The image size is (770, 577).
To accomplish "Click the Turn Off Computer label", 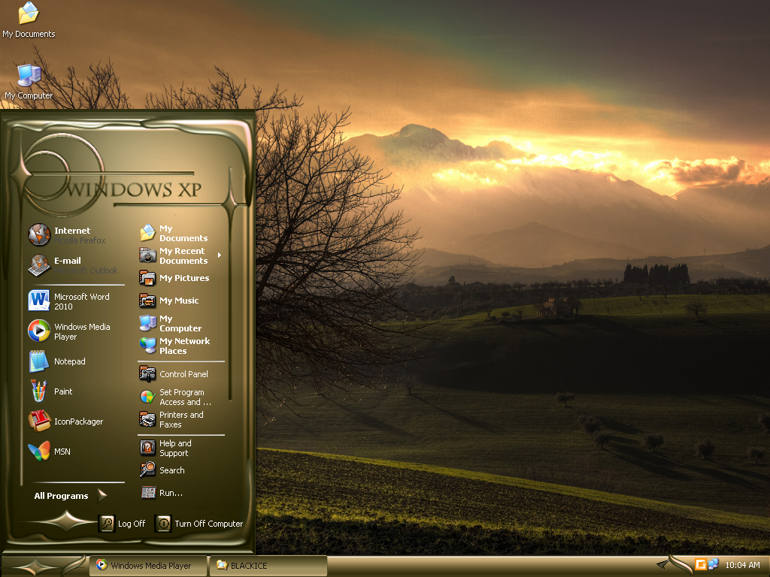I will point(209,524).
